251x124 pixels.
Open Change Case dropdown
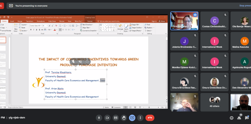[x=50, y=30]
